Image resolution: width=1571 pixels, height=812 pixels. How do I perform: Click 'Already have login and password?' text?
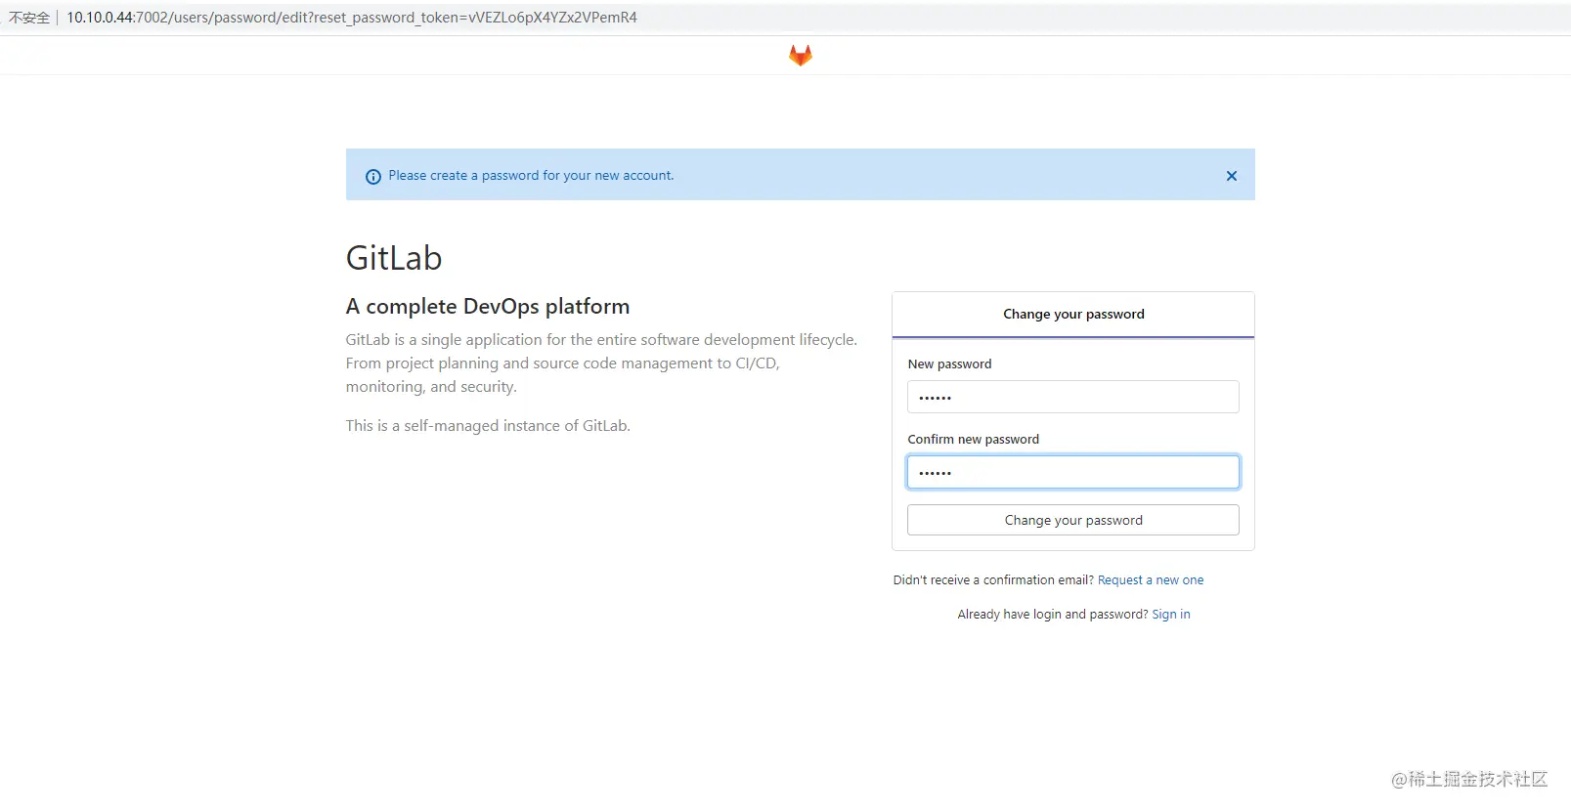click(x=1053, y=615)
